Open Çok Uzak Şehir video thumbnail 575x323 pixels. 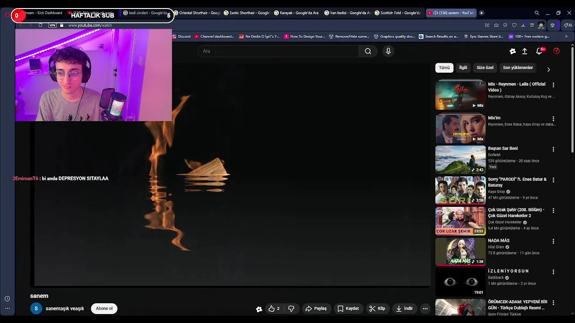pos(460,221)
